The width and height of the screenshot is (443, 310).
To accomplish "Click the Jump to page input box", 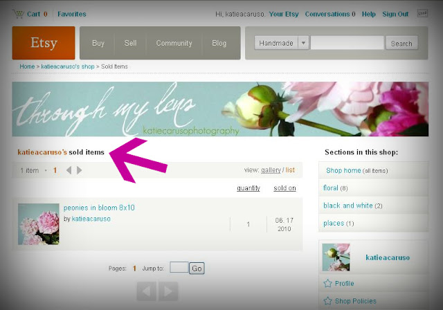I will [179, 267].
